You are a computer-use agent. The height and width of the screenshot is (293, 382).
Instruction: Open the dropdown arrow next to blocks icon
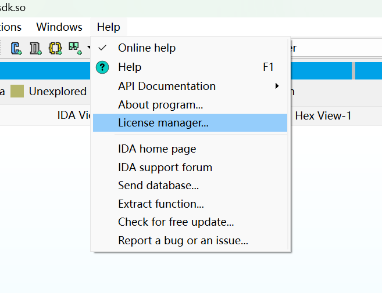point(89,47)
